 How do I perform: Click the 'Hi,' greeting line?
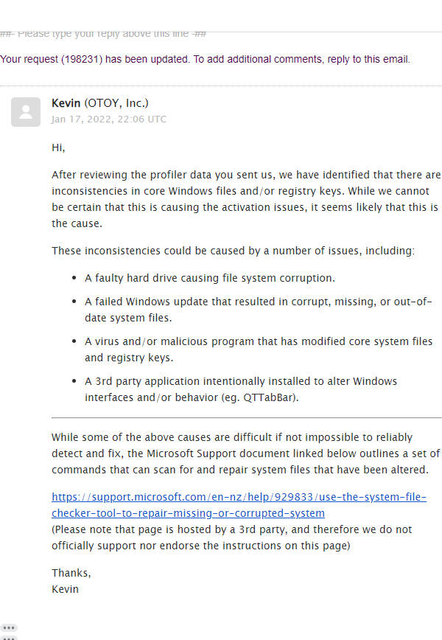click(x=58, y=147)
